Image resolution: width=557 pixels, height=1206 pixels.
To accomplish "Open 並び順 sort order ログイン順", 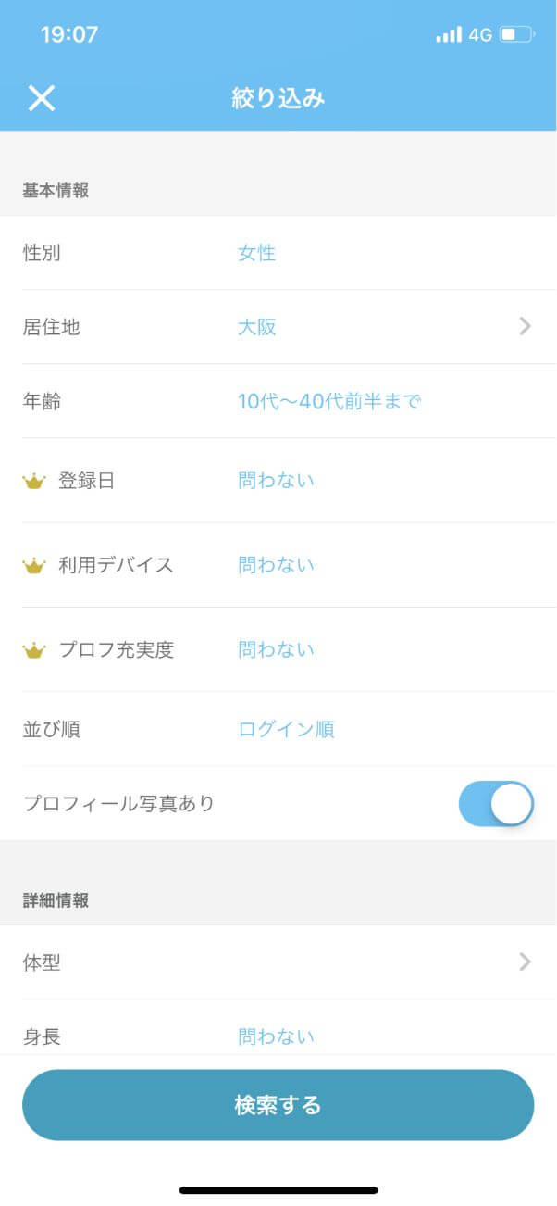I will pos(286,729).
